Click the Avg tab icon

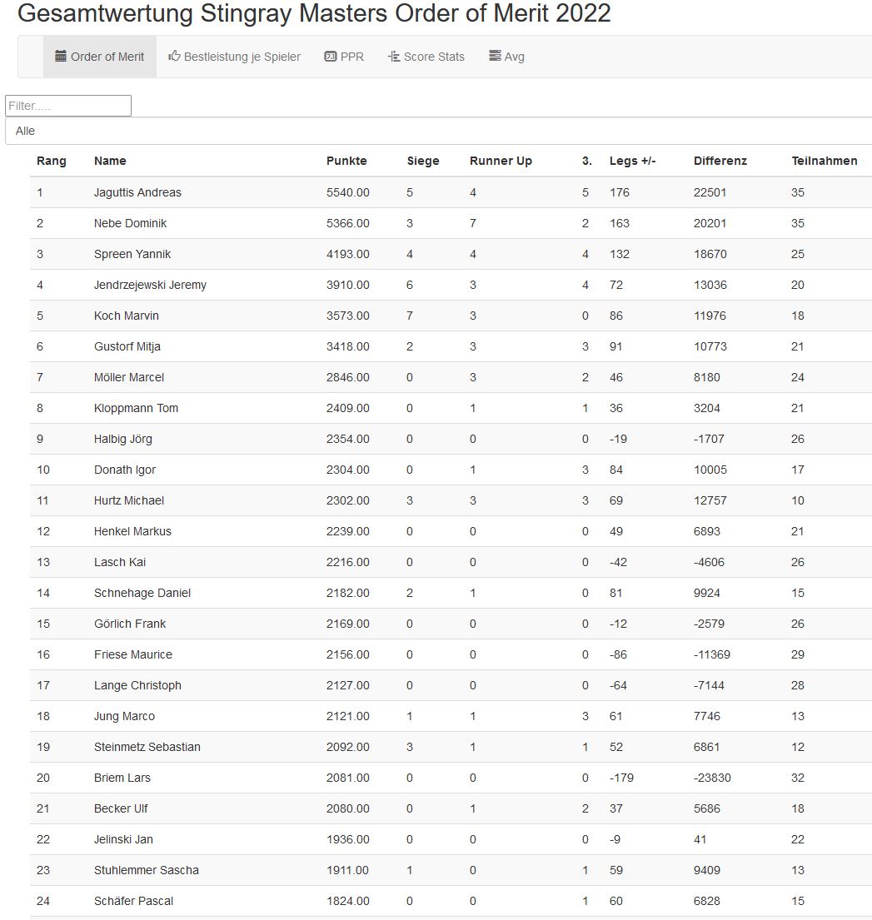tap(495, 57)
